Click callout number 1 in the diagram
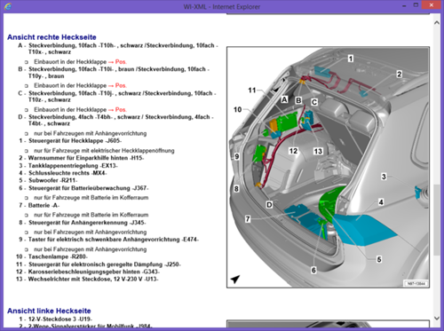Image resolution: width=444 pixels, height=331 pixels. pyautogui.click(x=351, y=59)
